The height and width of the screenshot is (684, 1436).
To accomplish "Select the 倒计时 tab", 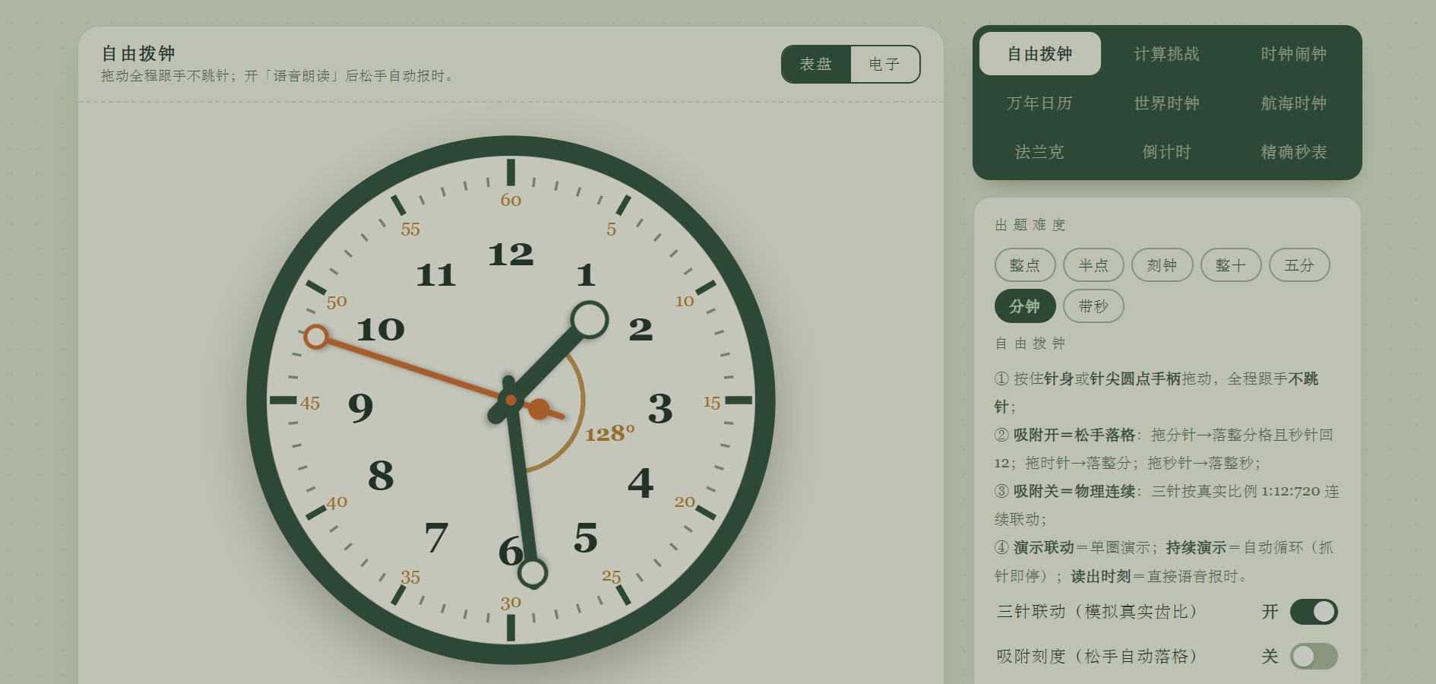I will [x=1166, y=152].
